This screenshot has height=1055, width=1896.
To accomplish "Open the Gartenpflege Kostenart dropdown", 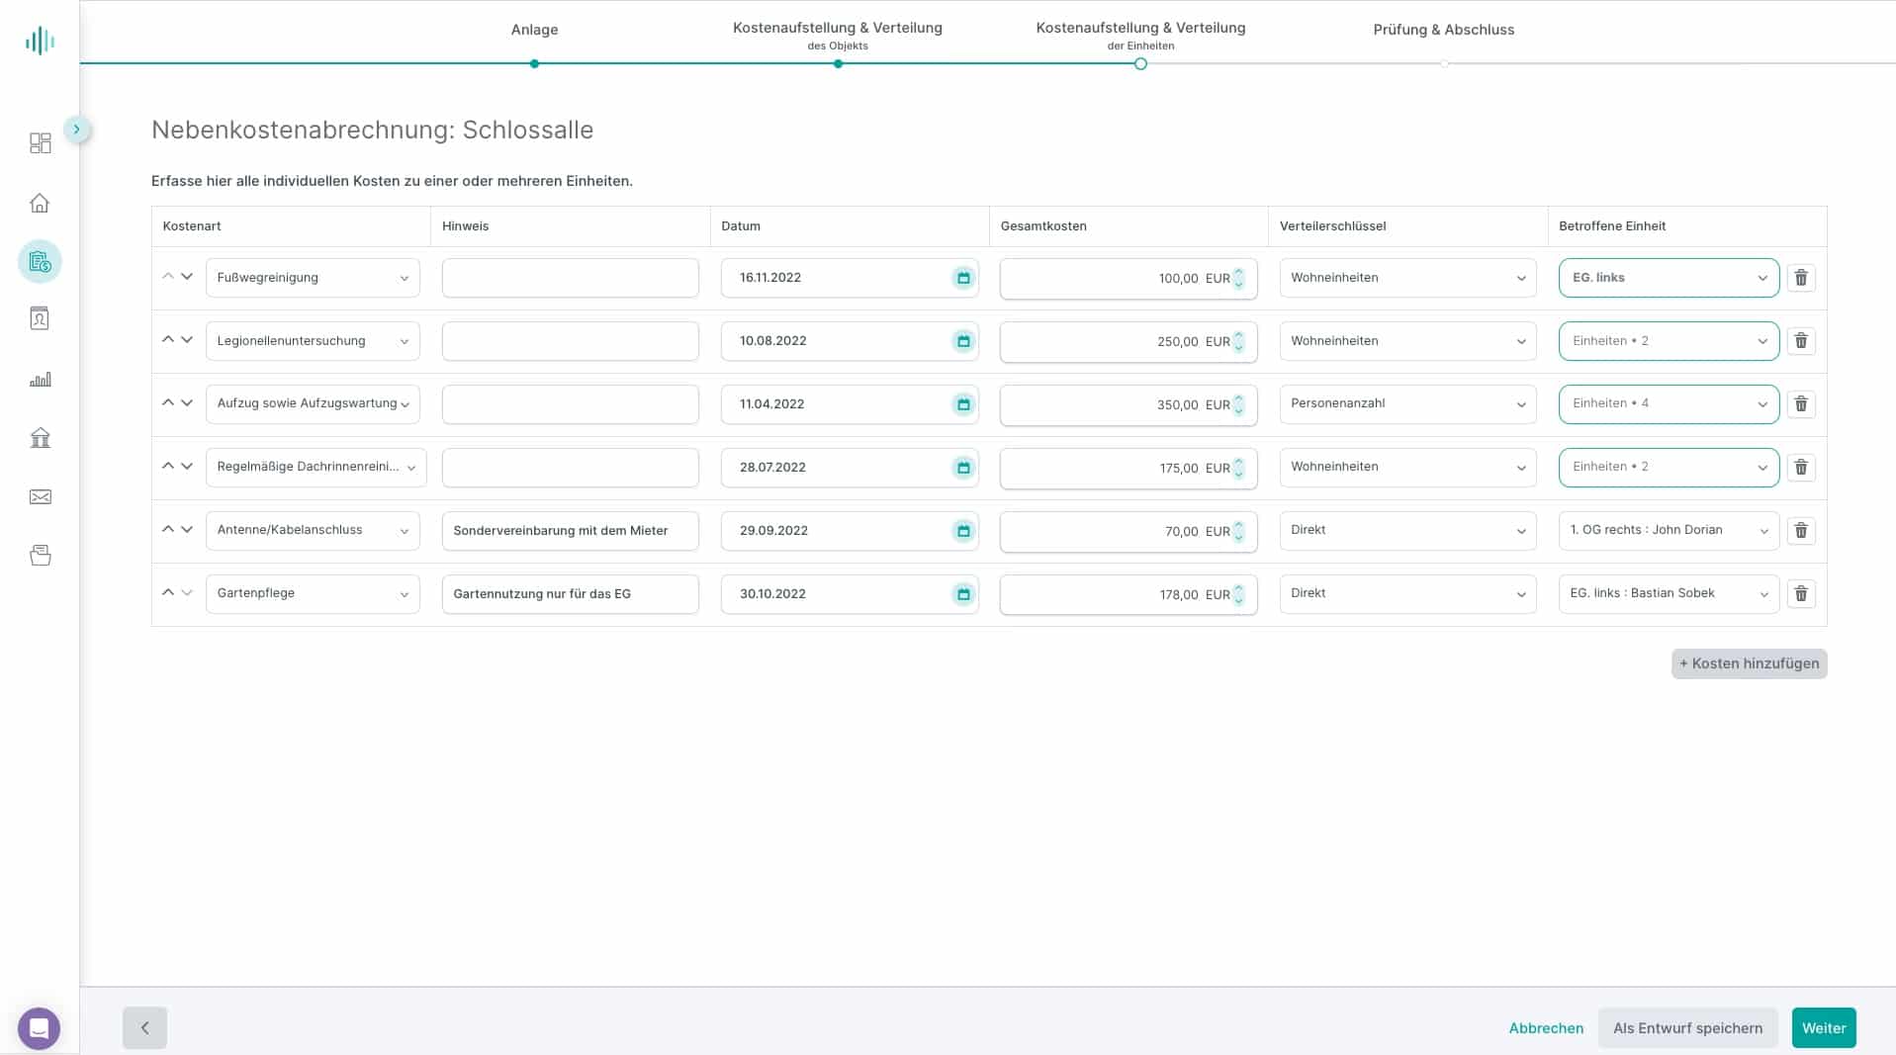I will [x=313, y=594].
